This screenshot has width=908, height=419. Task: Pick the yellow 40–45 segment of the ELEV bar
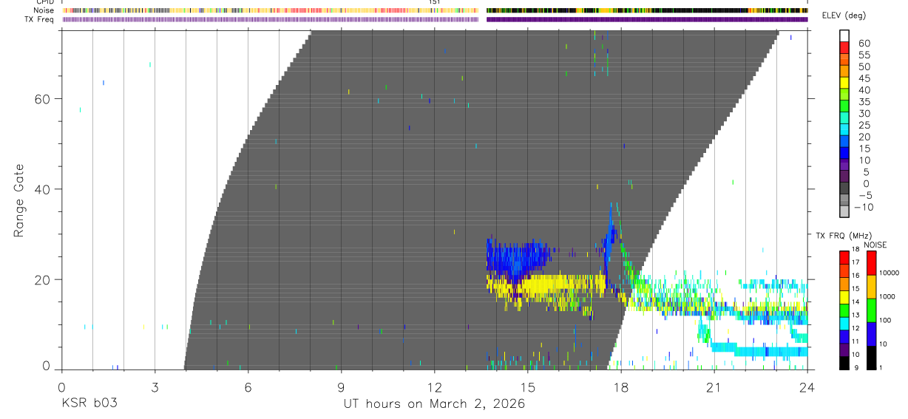coord(844,84)
